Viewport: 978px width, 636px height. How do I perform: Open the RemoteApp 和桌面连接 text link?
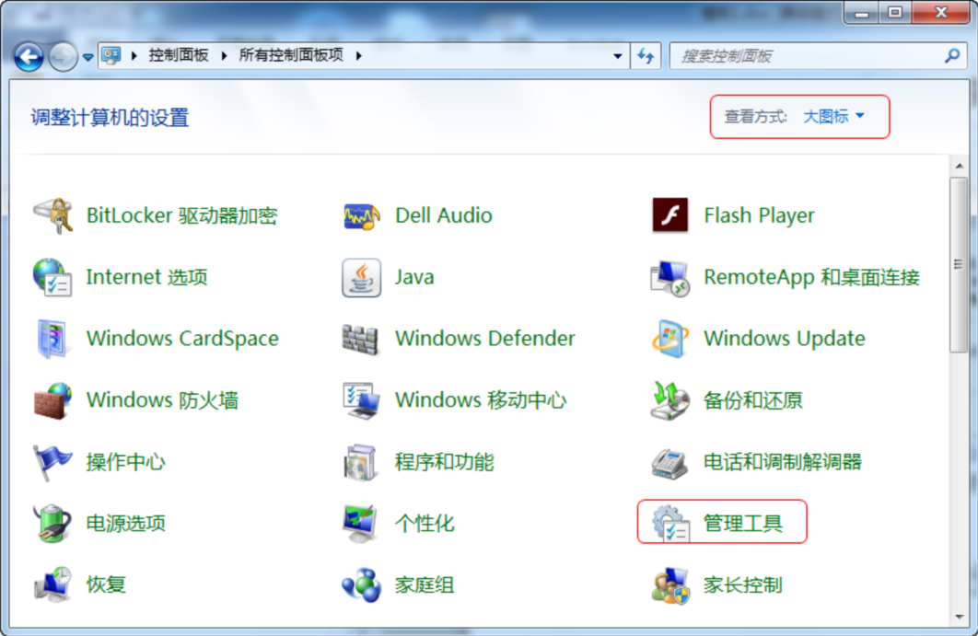(812, 277)
